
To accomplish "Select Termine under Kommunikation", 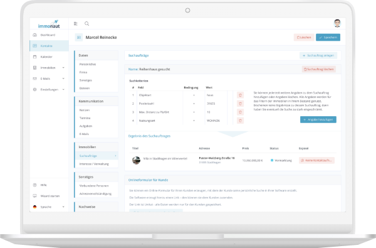I will [x=85, y=118].
